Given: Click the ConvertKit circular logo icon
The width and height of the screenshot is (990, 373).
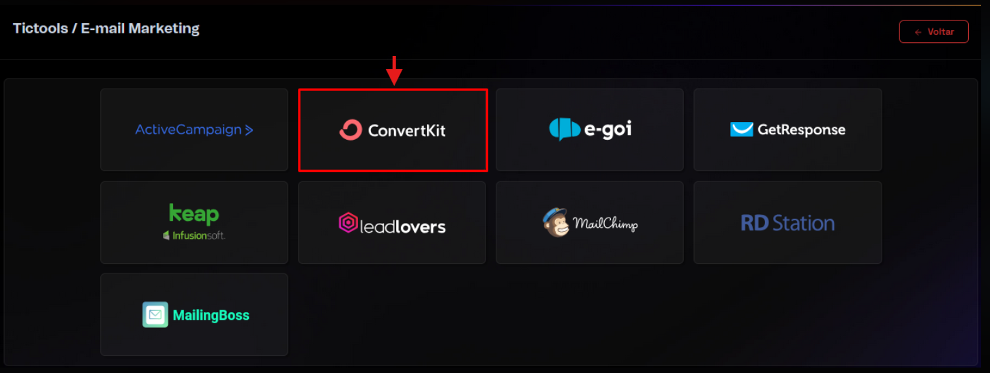Looking at the screenshot, I should (x=350, y=130).
